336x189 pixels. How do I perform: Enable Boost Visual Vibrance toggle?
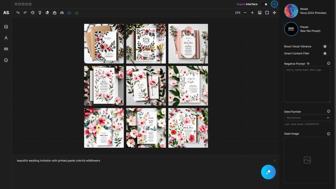tap(326, 47)
